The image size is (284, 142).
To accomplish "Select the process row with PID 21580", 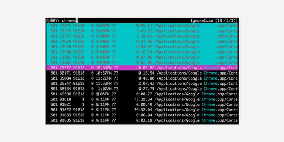I will click(x=142, y=52).
